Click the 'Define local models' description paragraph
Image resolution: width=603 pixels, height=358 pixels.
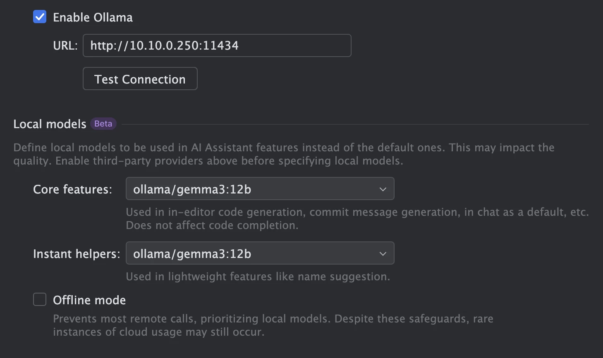click(x=284, y=154)
